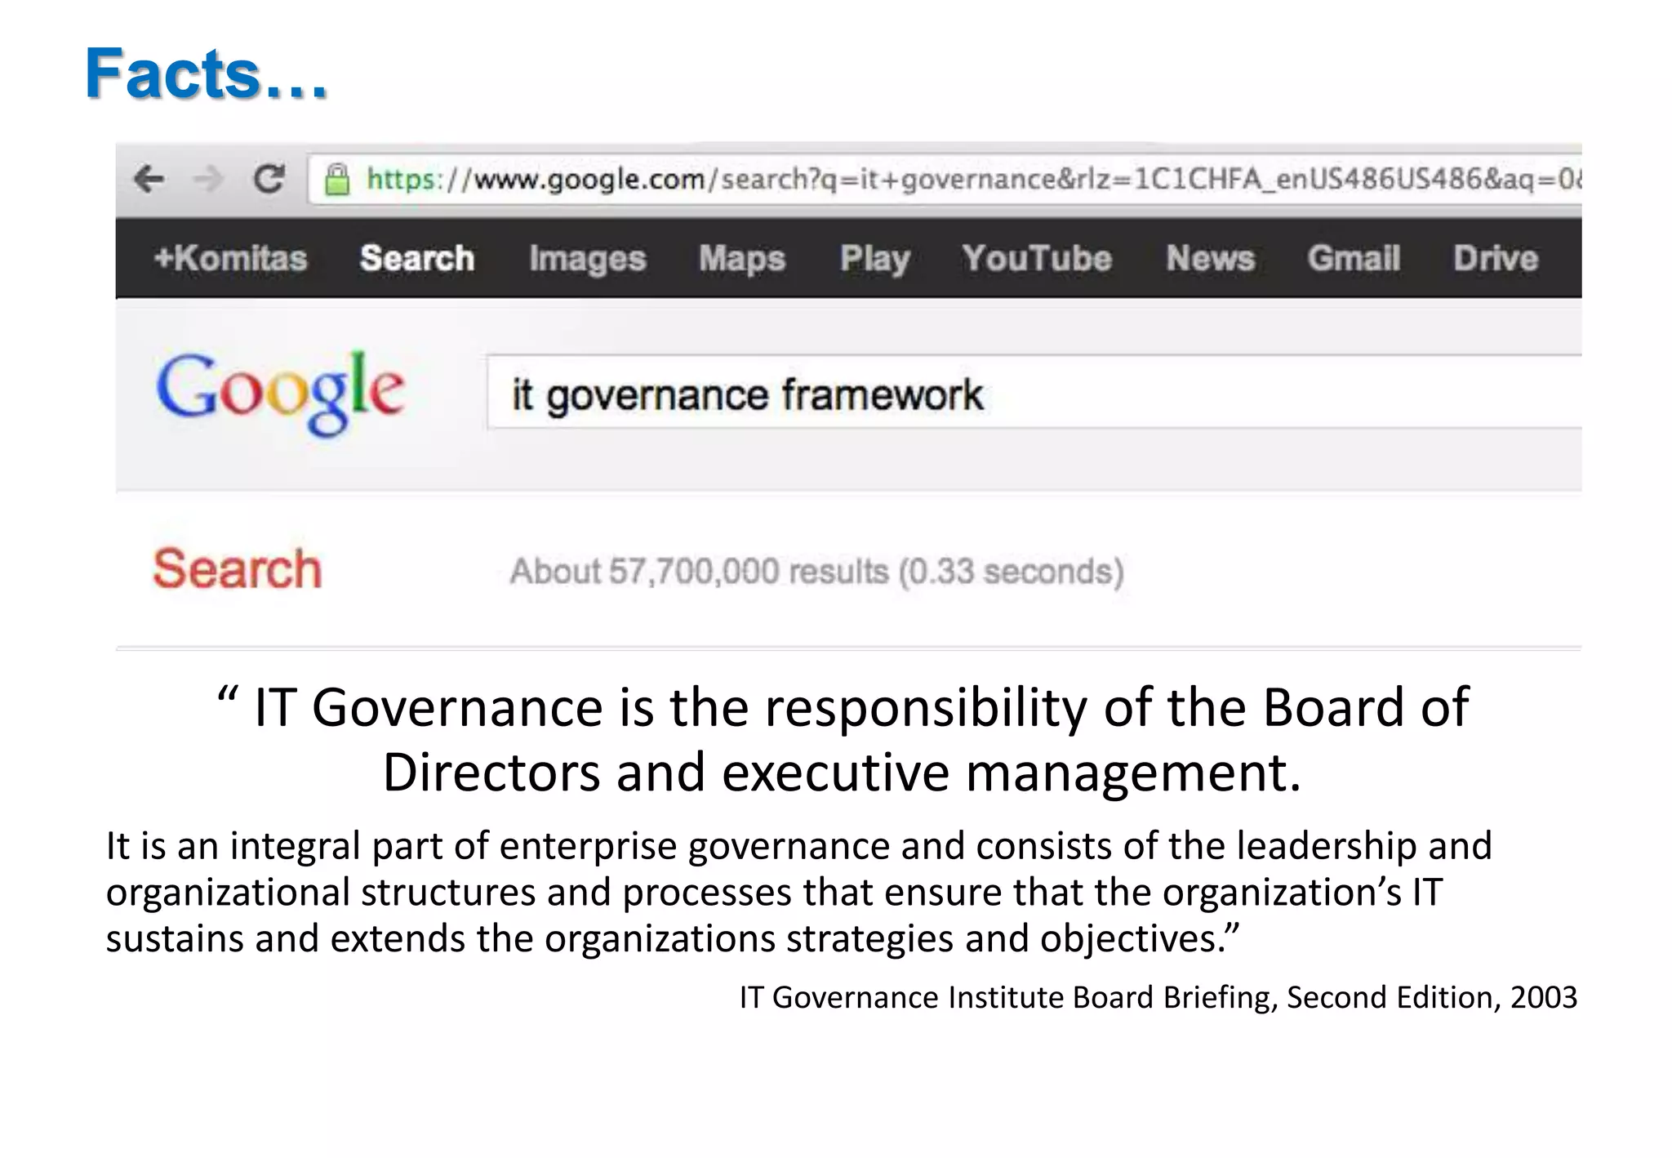Click the browser address bar URL

945,179
